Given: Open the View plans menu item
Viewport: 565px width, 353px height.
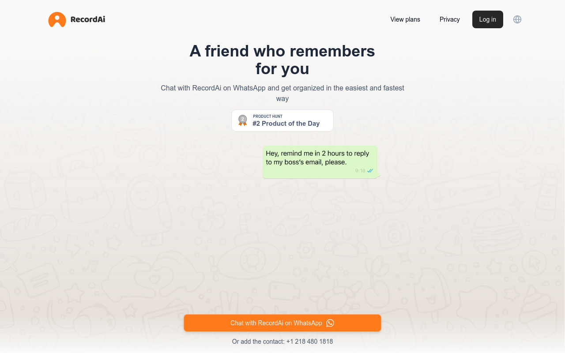Looking at the screenshot, I should coord(405,19).
